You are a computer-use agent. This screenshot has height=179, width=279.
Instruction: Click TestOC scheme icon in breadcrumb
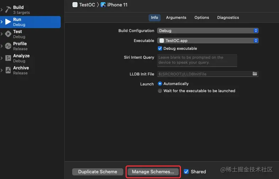click(x=75, y=5)
